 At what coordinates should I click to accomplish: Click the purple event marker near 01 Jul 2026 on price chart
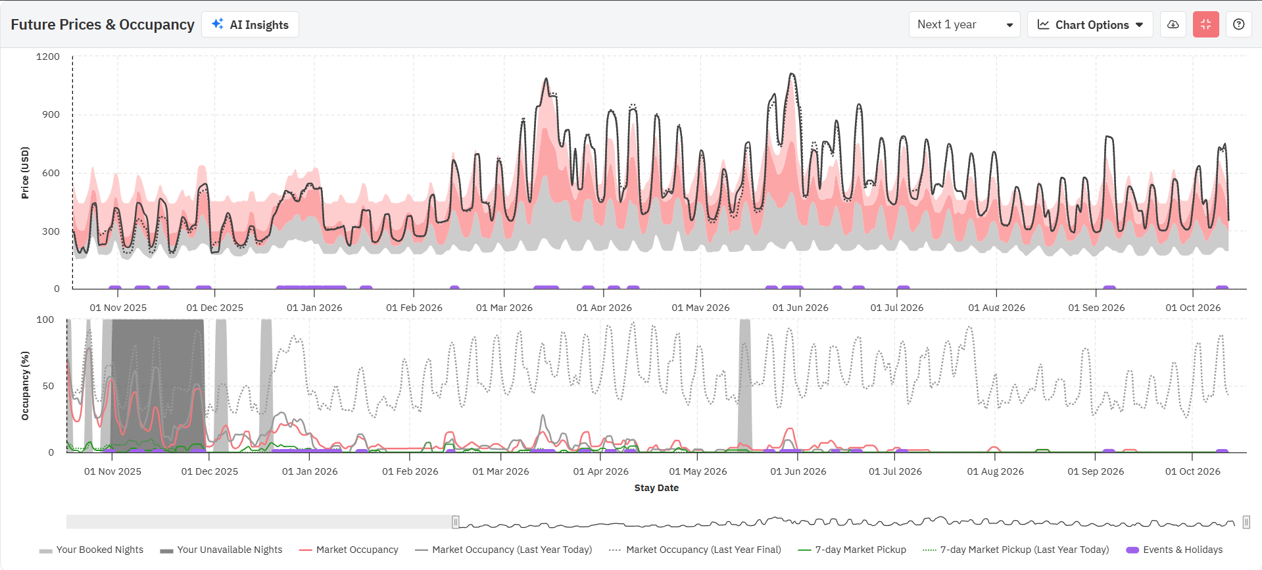pos(904,287)
